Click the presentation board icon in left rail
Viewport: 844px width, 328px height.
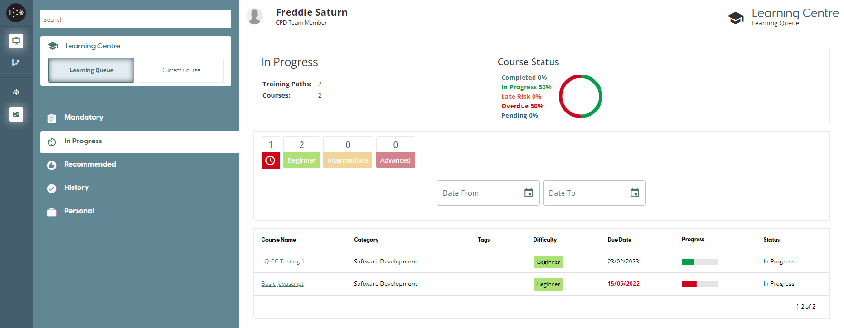pyautogui.click(x=16, y=41)
